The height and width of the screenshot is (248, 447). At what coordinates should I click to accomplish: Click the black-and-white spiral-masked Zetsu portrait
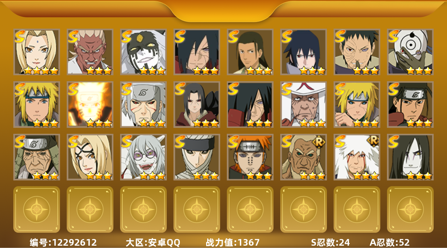click(143, 52)
